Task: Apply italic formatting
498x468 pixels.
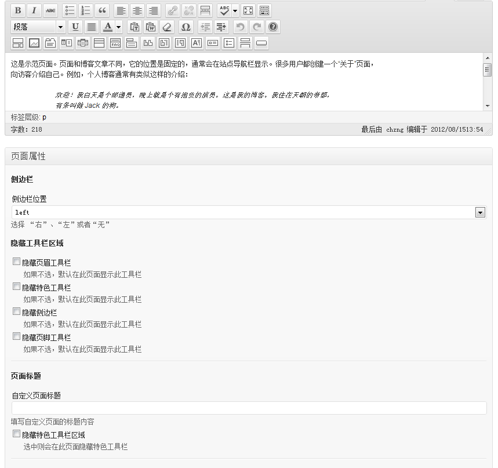Action: tap(34, 10)
